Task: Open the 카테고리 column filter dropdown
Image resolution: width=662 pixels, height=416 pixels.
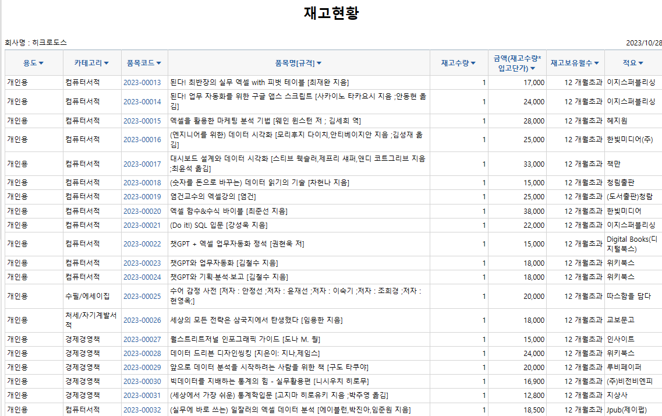Action: pyautogui.click(x=107, y=64)
